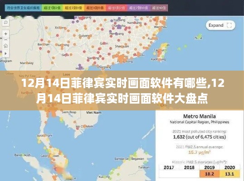Click the yellow 13.1 value cell

(229, 174)
